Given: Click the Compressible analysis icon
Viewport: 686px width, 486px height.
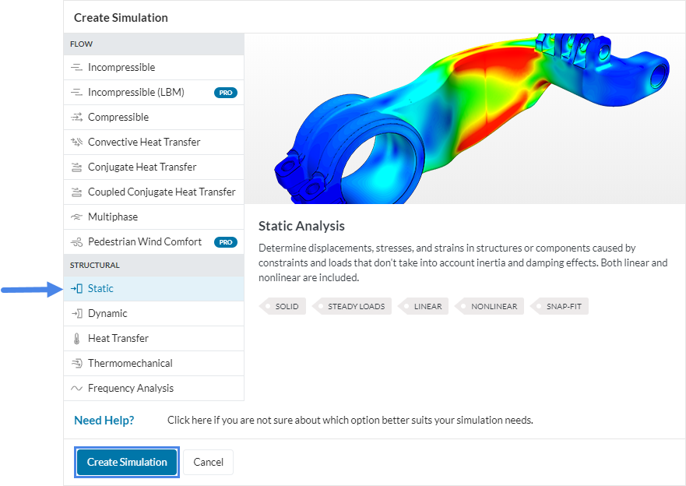Looking at the screenshot, I should [x=76, y=118].
